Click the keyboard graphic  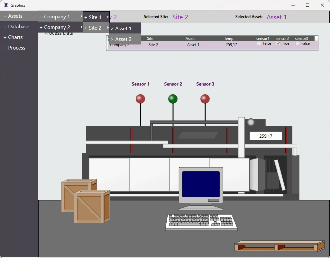click(201, 222)
